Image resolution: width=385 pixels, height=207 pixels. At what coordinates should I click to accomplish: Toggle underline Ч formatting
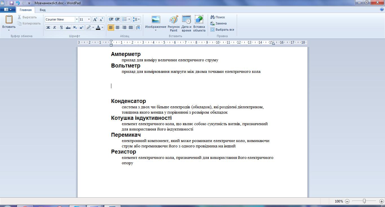[61, 27]
